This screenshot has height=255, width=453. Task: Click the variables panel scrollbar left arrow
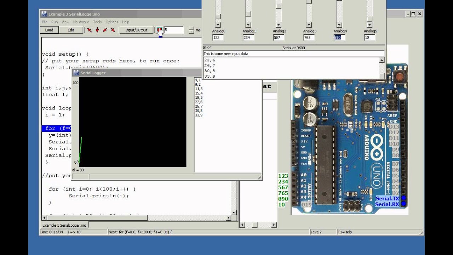[x=242, y=225]
